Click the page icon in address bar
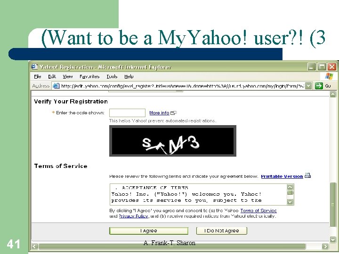Viewport: 339px width, 254px height. click(56, 86)
